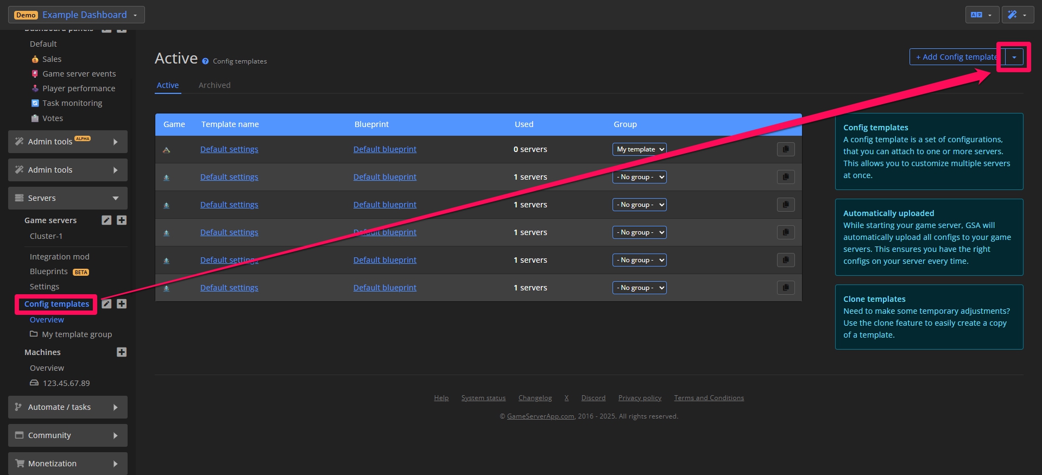Open the X footer link
Viewport: 1042px width, 475px height.
click(566, 398)
